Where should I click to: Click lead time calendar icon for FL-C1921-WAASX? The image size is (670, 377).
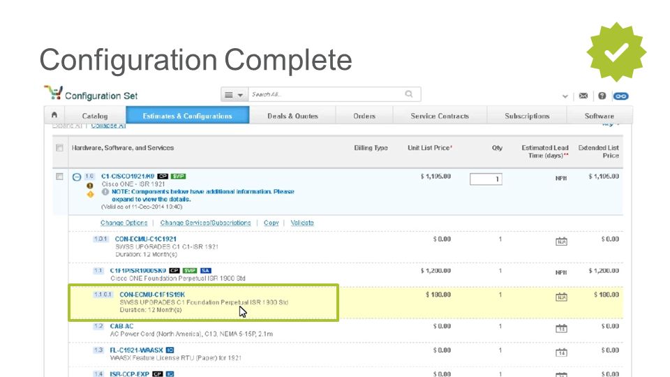pyautogui.click(x=561, y=352)
